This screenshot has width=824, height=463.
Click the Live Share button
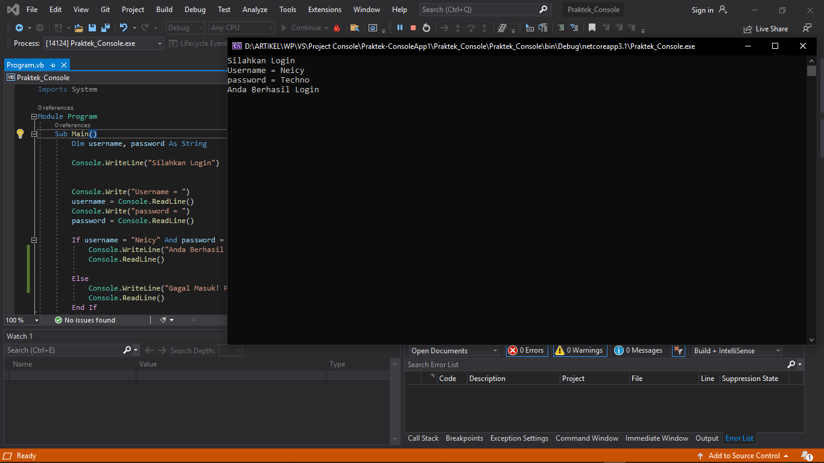pyautogui.click(x=766, y=28)
